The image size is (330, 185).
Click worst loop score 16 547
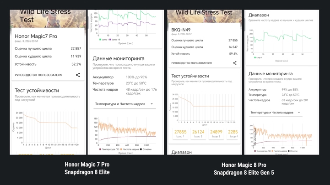233,47
